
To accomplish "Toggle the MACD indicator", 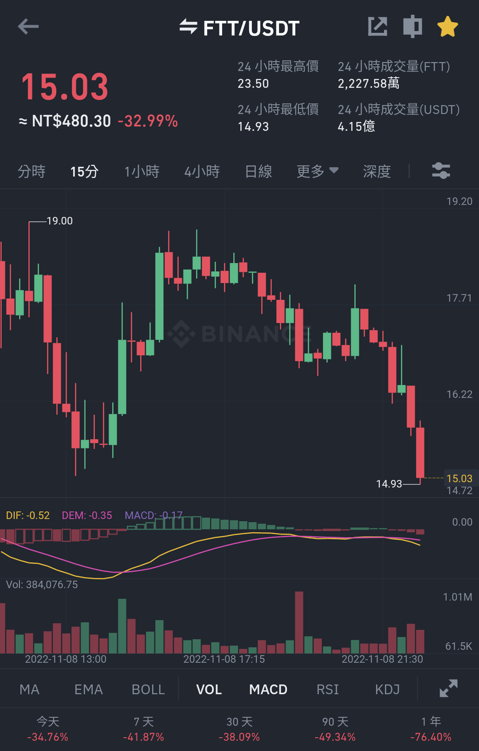I will pyautogui.click(x=268, y=689).
